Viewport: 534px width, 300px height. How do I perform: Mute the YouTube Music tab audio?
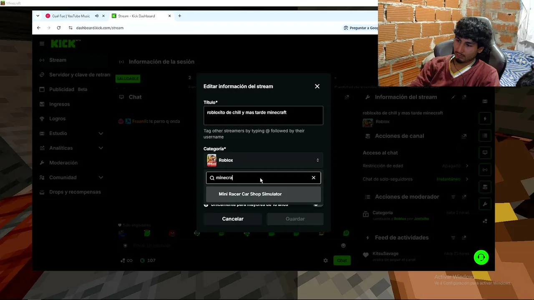pos(97,16)
